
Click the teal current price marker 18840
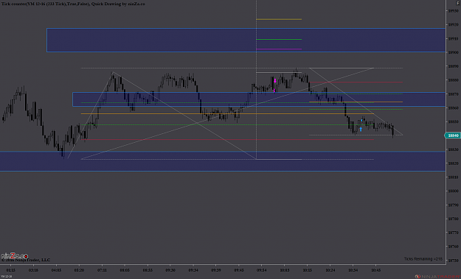pyautogui.click(x=452, y=135)
